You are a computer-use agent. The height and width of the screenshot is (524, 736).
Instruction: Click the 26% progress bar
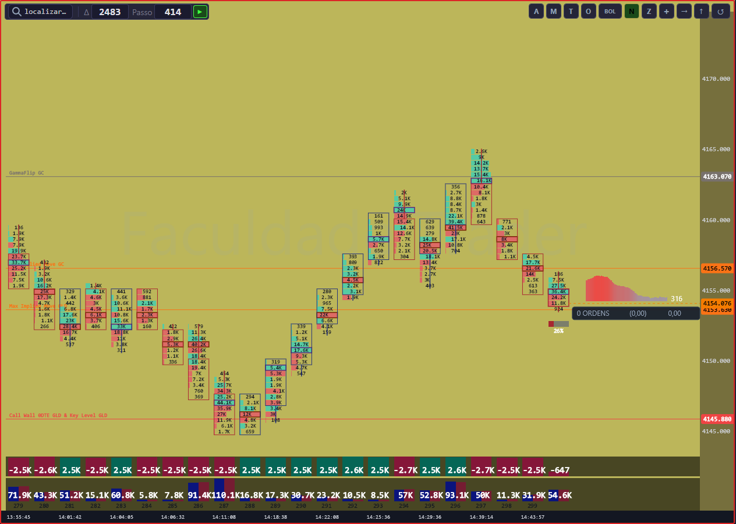(558, 324)
